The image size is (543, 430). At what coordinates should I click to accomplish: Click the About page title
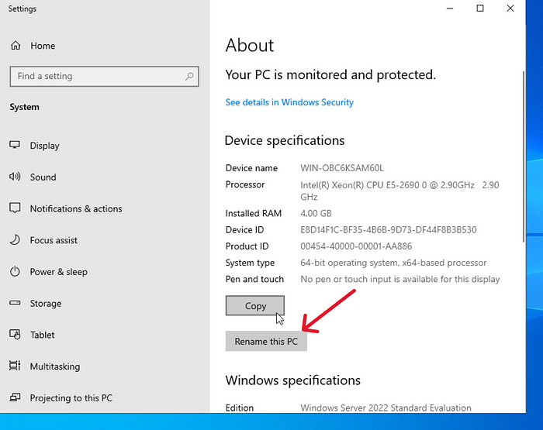tap(249, 45)
